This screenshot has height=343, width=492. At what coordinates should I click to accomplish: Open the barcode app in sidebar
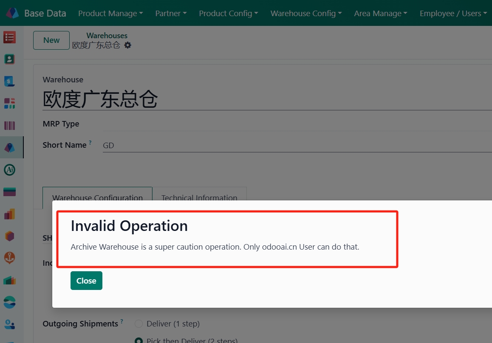point(9,126)
